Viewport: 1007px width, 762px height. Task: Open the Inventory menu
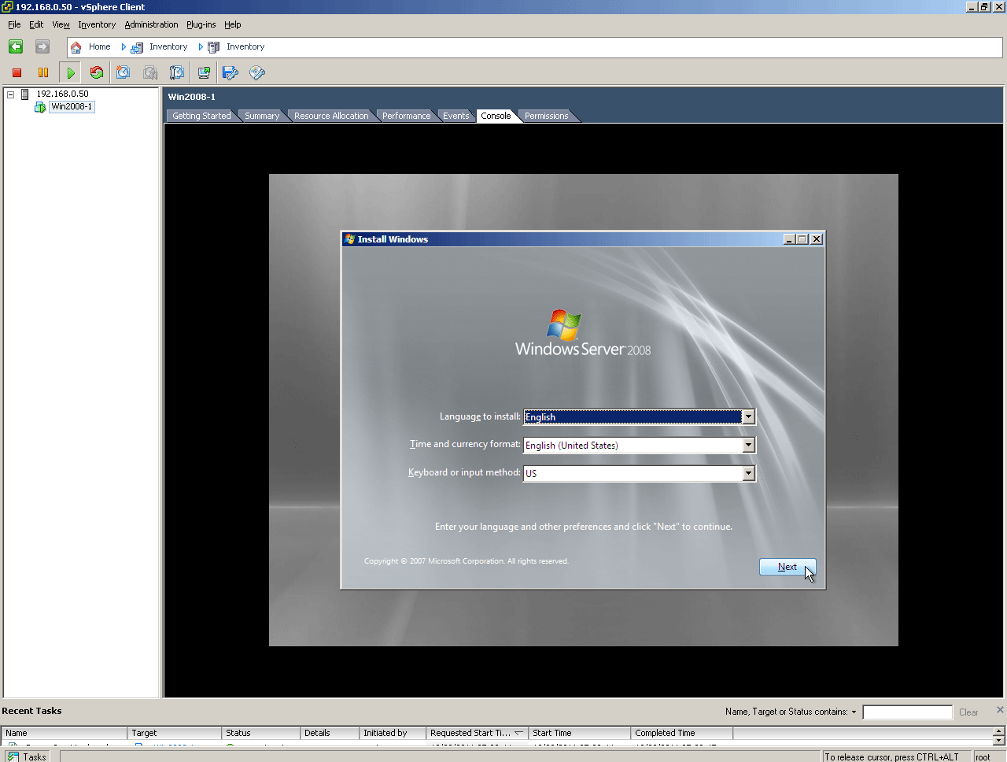click(97, 24)
